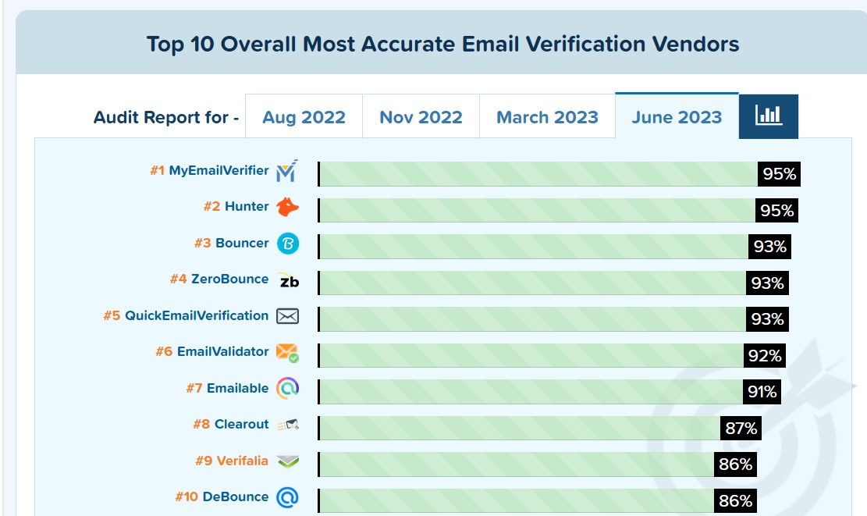Image resolution: width=867 pixels, height=516 pixels.
Task: Switch to the bar chart view tab
Action: click(768, 116)
